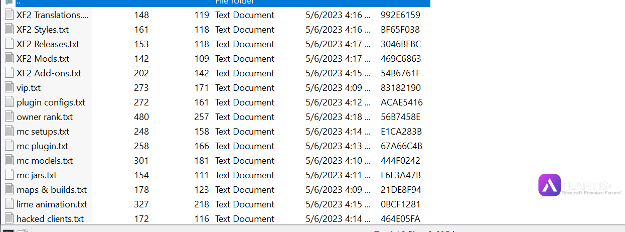This screenshot has height=232, width=625.
Task: Click the parent folder '..' icon
Action: click(x=9, y=2)
